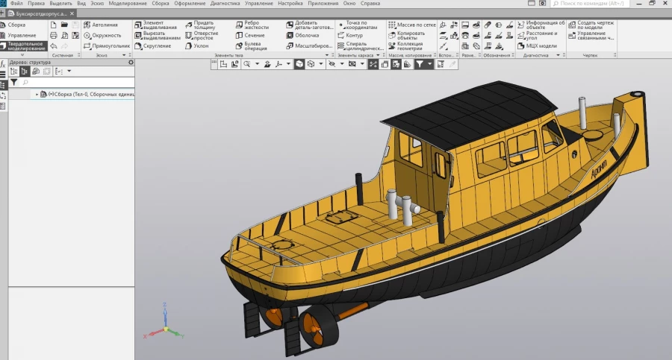
Task: Choose the Скругление fillet tool
Action: click(x=152, y=45)
